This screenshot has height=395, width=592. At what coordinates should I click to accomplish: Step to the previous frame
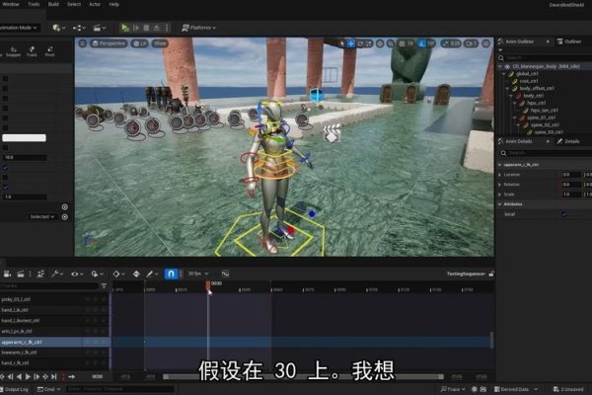point(10,376)
